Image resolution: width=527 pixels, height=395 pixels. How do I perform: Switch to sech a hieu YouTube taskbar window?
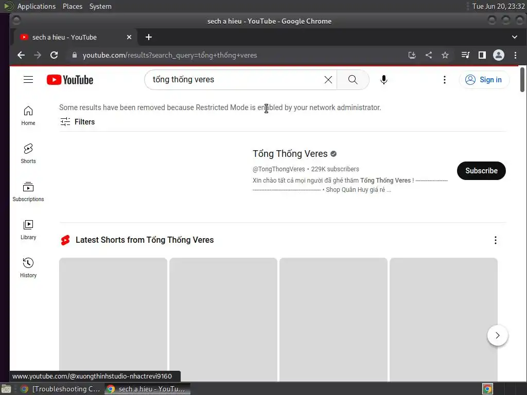click(x=147, y=389)
